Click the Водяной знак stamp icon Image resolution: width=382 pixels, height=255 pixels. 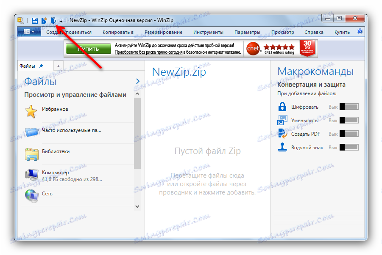tap(282, 147)
